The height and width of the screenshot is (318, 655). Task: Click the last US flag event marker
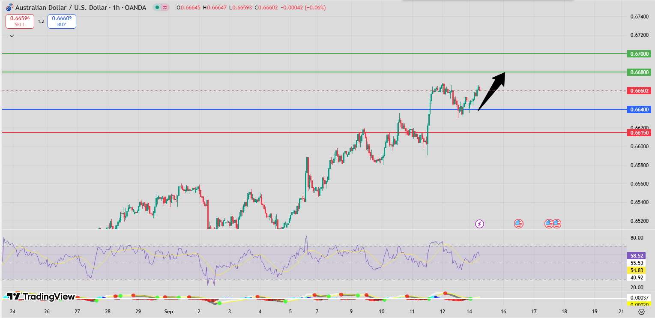tap(556, 223)
